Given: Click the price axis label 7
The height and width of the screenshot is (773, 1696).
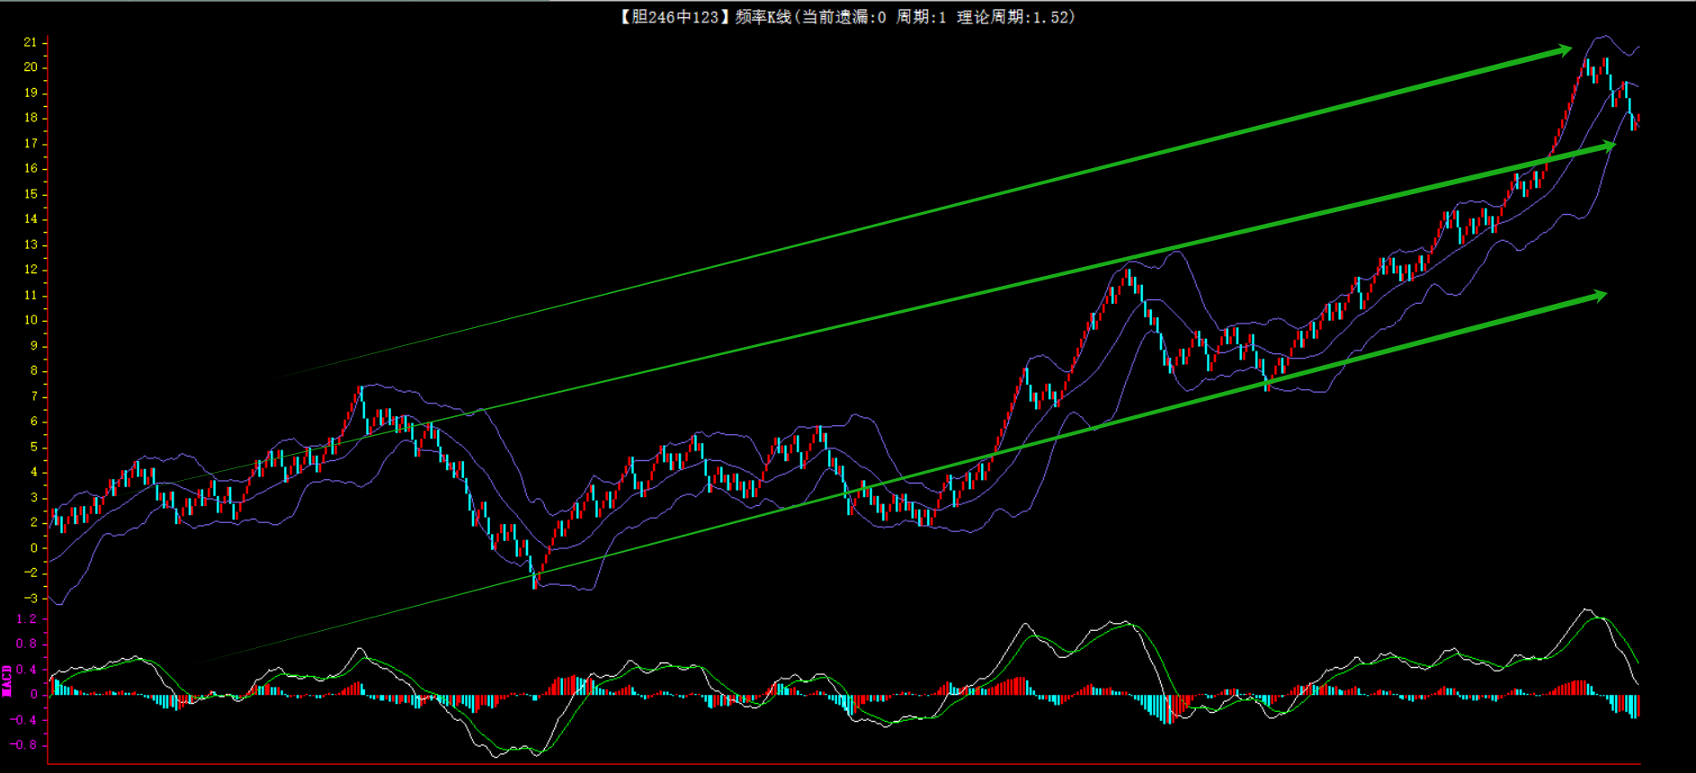Looking at the screenshot, I should [34, 396].
